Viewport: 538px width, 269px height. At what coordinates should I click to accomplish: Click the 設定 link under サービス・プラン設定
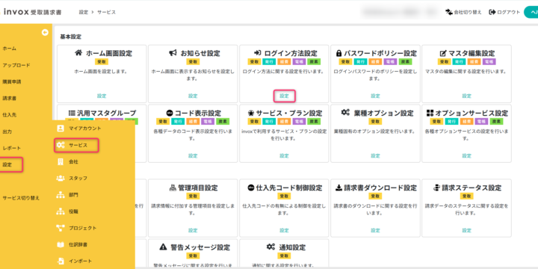[x=284, y=155]
